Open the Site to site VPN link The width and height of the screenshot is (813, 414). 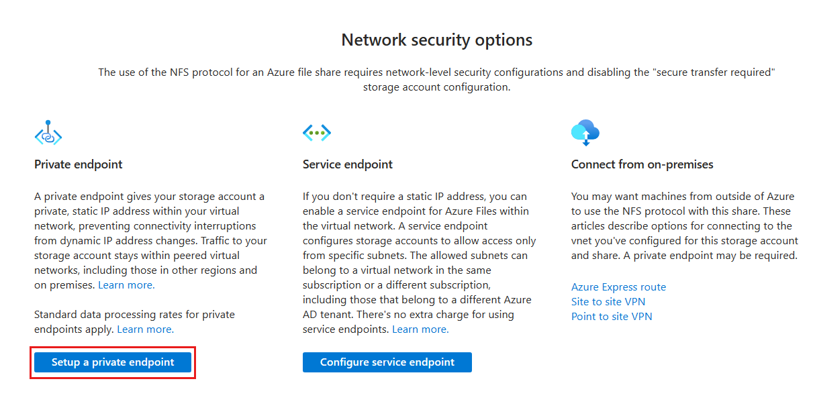[x=608, y=301]
